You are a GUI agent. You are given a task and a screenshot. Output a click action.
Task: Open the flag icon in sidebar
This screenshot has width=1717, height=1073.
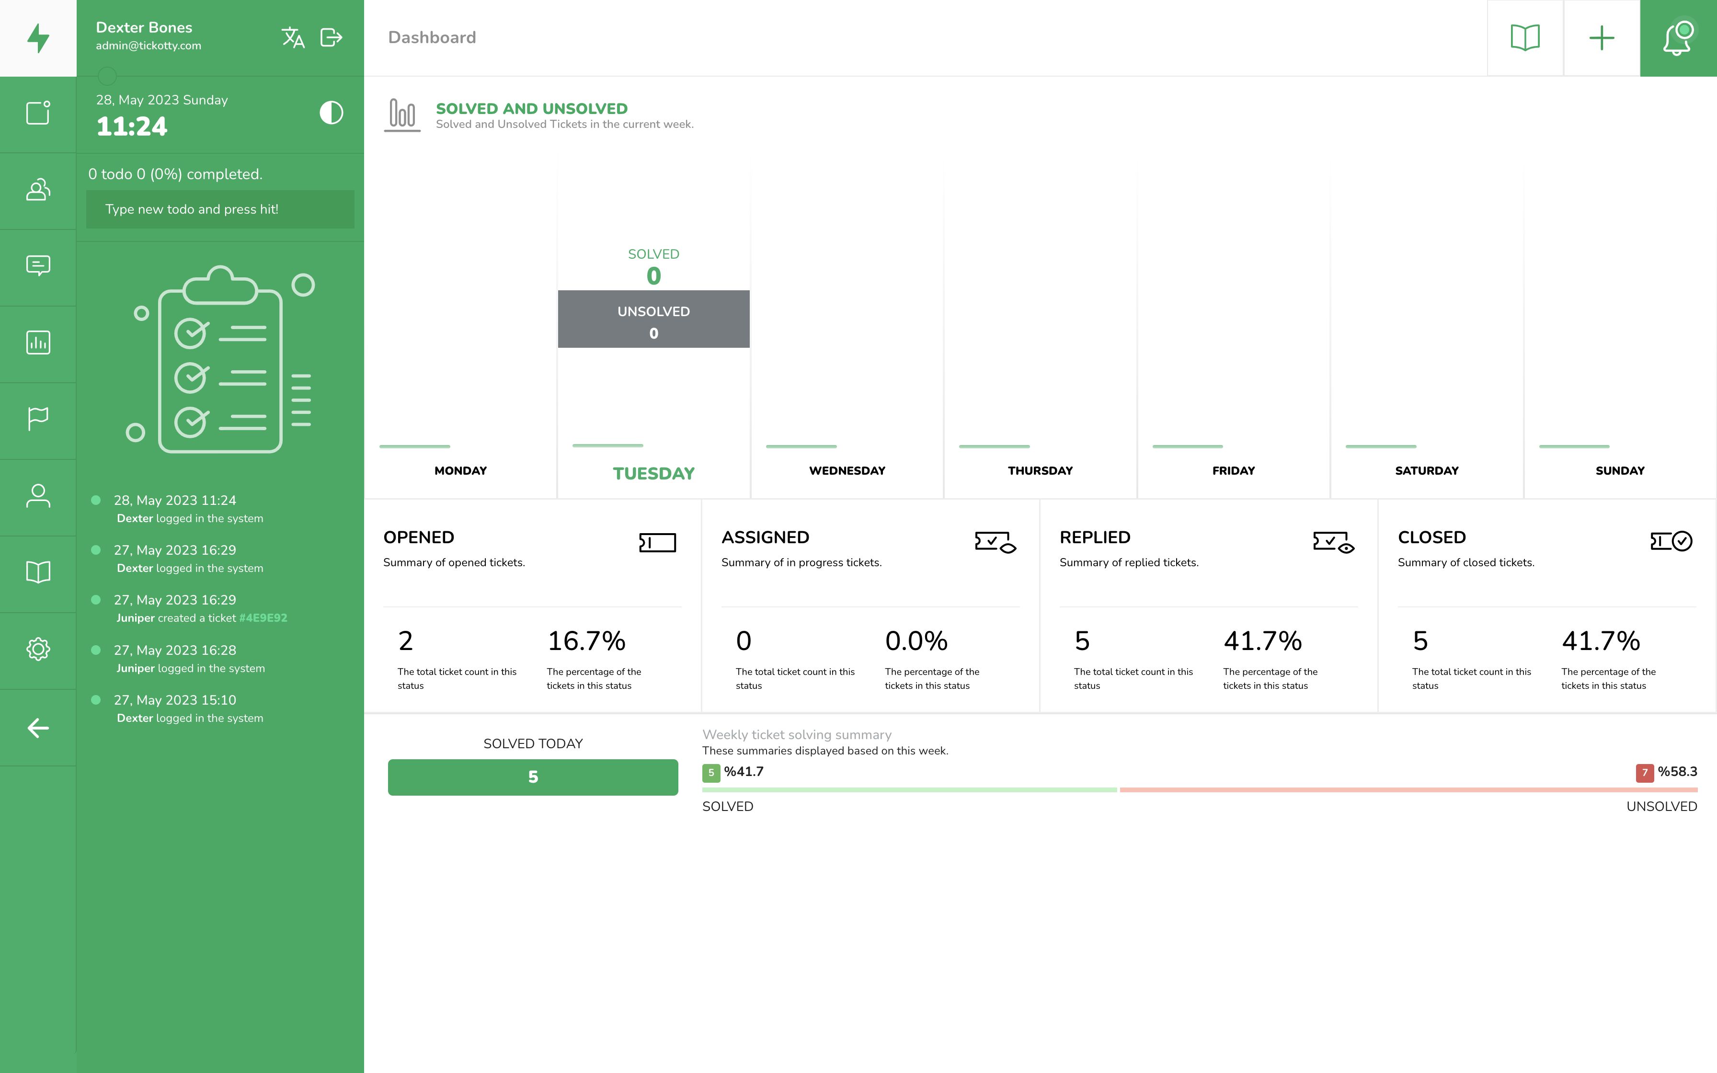pyautogui.click(x=38, y=419)
